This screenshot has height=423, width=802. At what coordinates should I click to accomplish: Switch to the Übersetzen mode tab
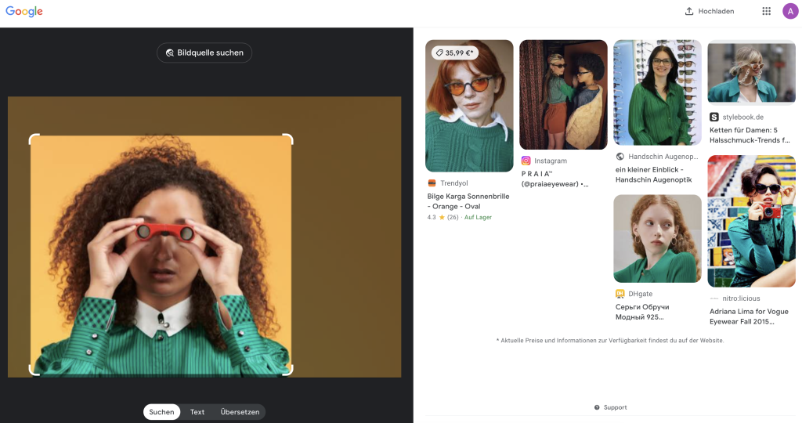[240, 412]
